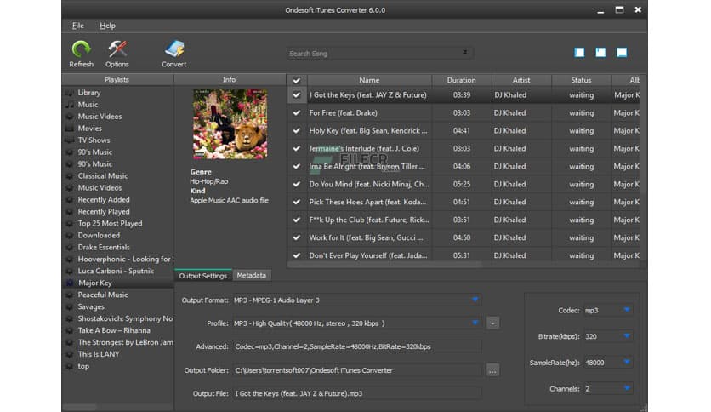Click the Recently Added gear icon
This screenshot has height=412, width=711.
[x=70, y=200]
